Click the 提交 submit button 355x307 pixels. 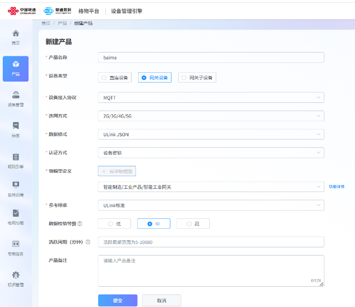point(117,300)
